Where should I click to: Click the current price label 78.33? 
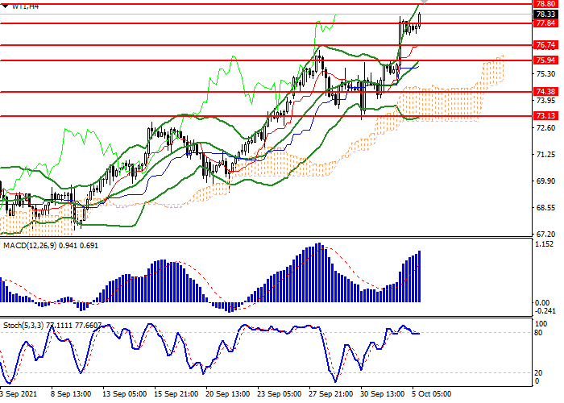[545, 14]
